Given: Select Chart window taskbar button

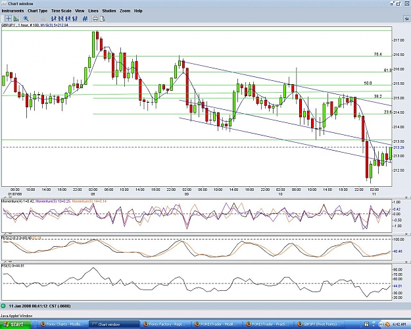Looking at the screenshot, I should 114,324.
